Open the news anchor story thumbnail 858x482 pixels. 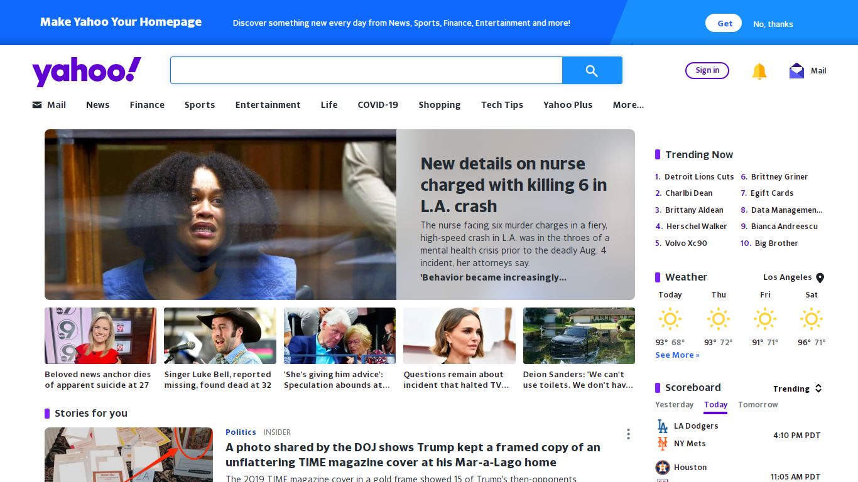click(100, 336)
